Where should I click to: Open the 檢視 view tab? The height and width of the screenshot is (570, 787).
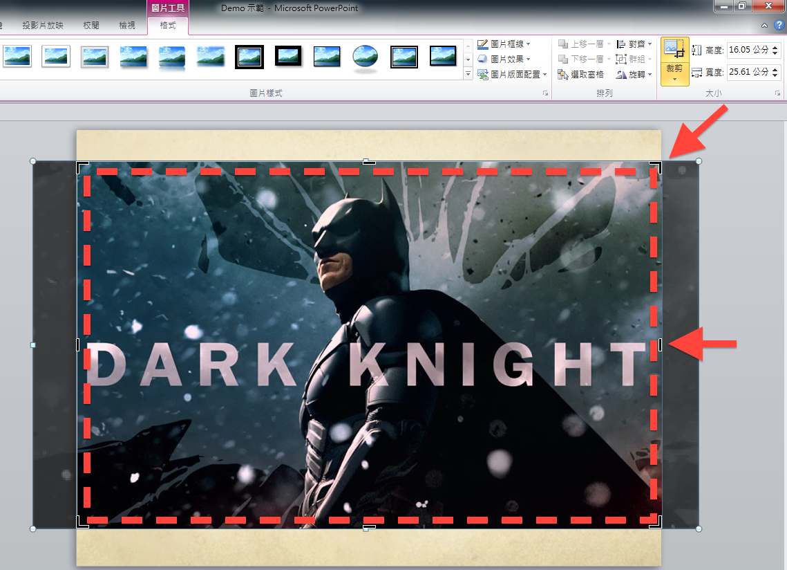127,25
